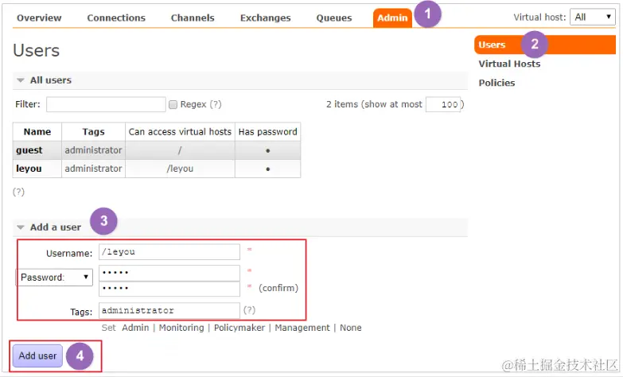Enable the Regex checkbox

[173, 104]
